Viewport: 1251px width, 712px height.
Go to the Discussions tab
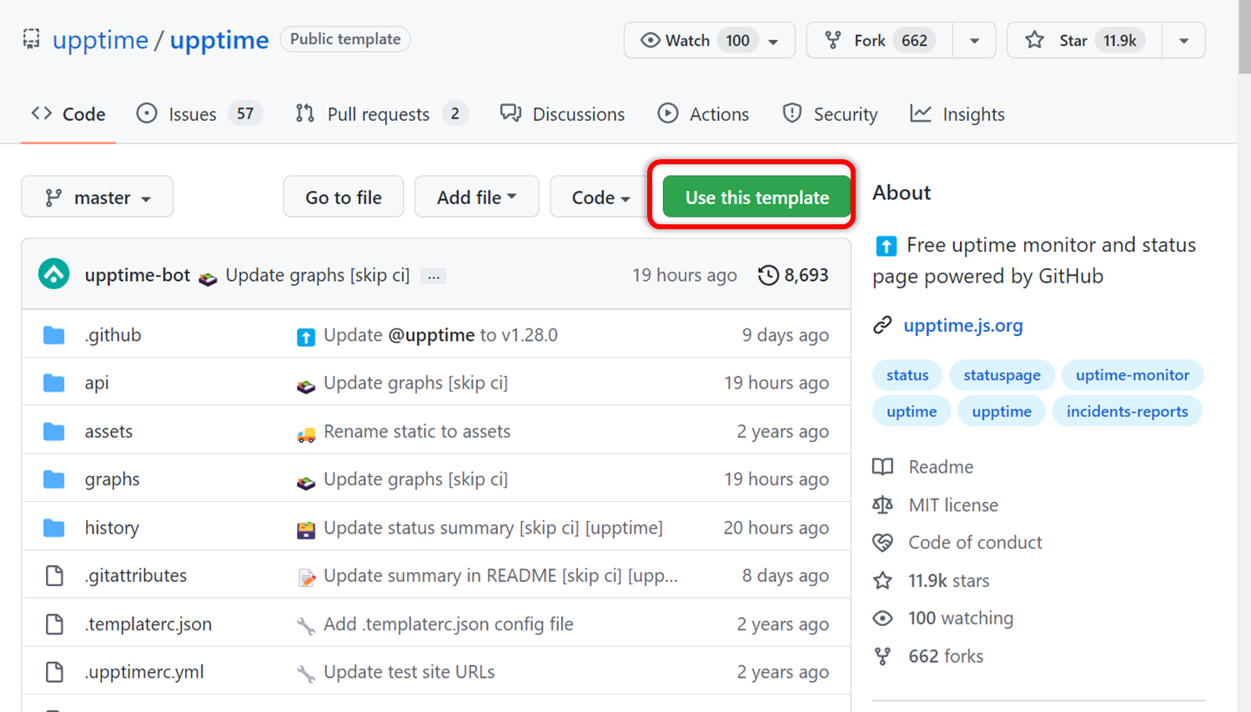562,114
